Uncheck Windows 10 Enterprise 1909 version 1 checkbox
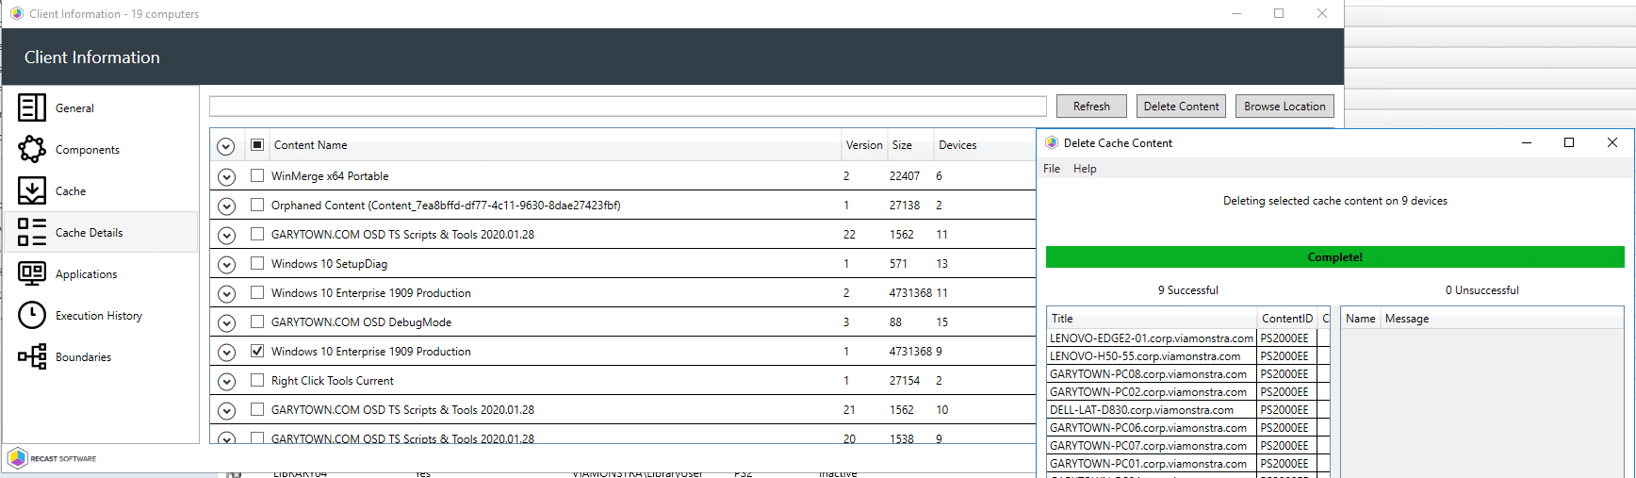The width and height of the screenshot is (1636, 478). 257,351
